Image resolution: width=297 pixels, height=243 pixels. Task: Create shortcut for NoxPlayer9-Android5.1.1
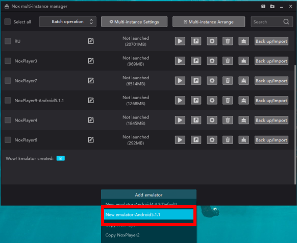click(x=196, y=100)
